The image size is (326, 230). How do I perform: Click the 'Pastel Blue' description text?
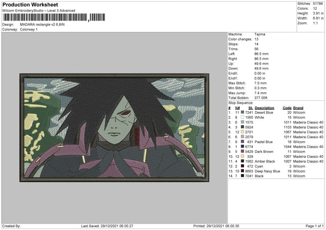coord(264,142)
